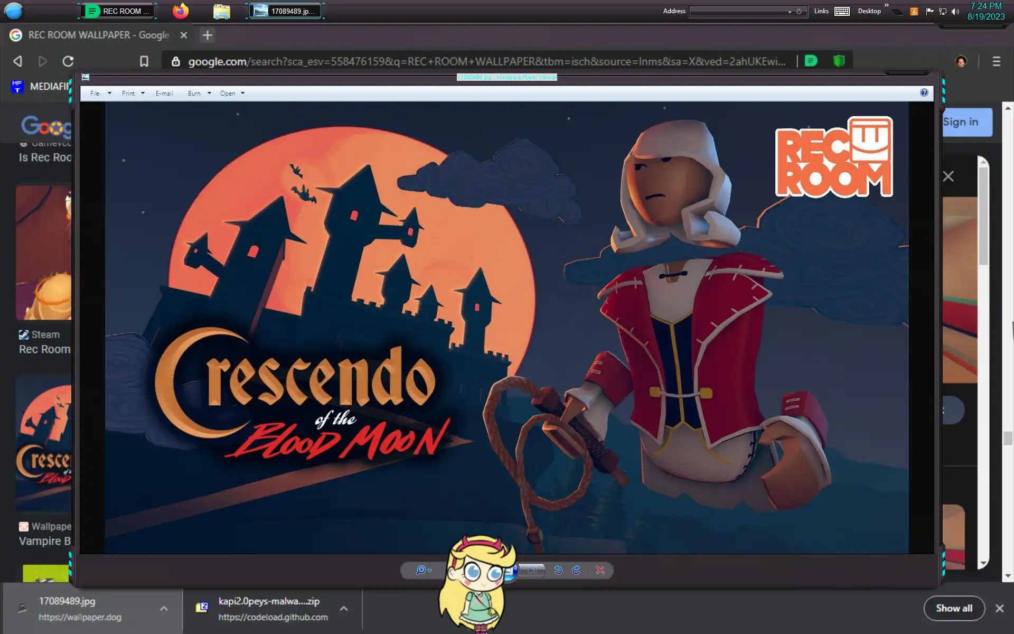Viewport: 1014px width, 634px height.
Task: Click E-mail in the Photo Viewer toolbar
Action: point(164,94)
